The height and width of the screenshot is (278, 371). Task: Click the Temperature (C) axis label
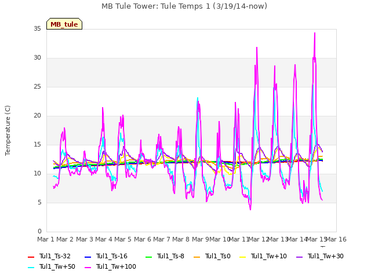tap(8, 130)
